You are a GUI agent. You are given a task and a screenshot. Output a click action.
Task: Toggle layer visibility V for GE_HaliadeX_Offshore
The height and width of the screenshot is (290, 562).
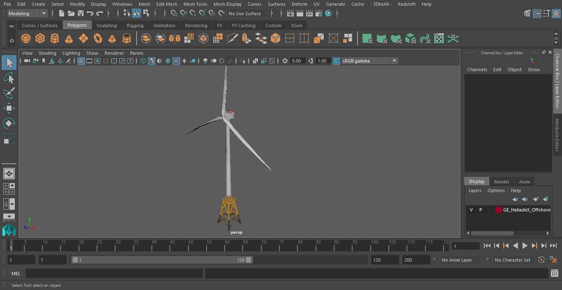[471, 210]
